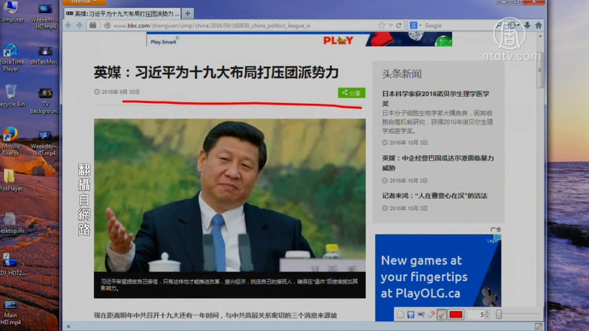
Task: Click the blue floppy disk save icon
Action: [410, 314]
